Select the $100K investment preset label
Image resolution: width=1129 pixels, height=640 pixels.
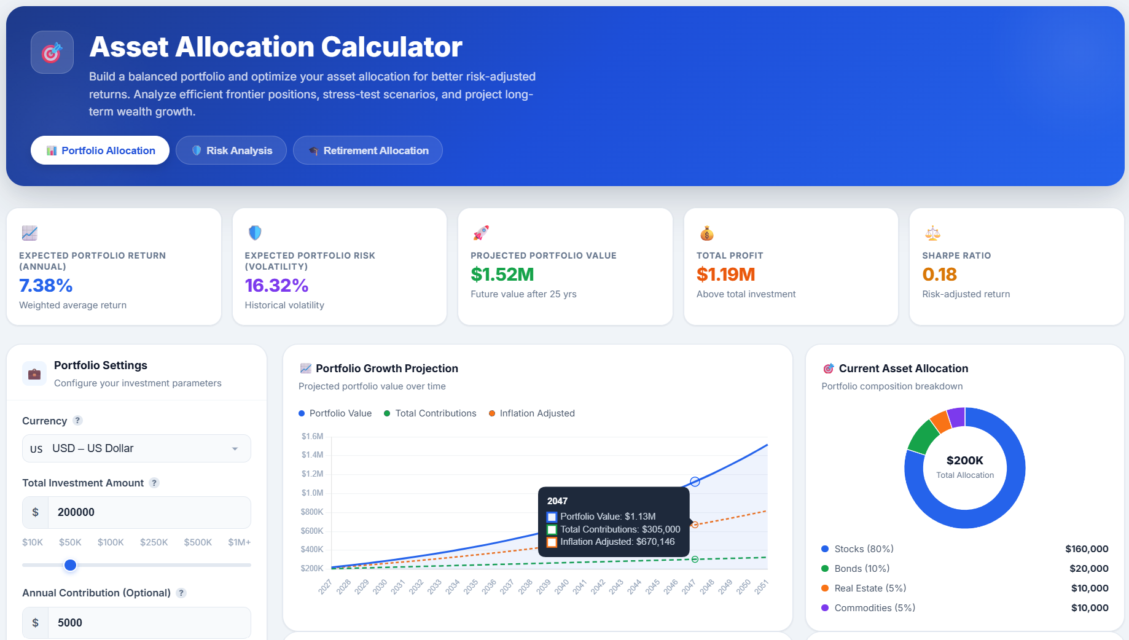[x=111, y=542]
